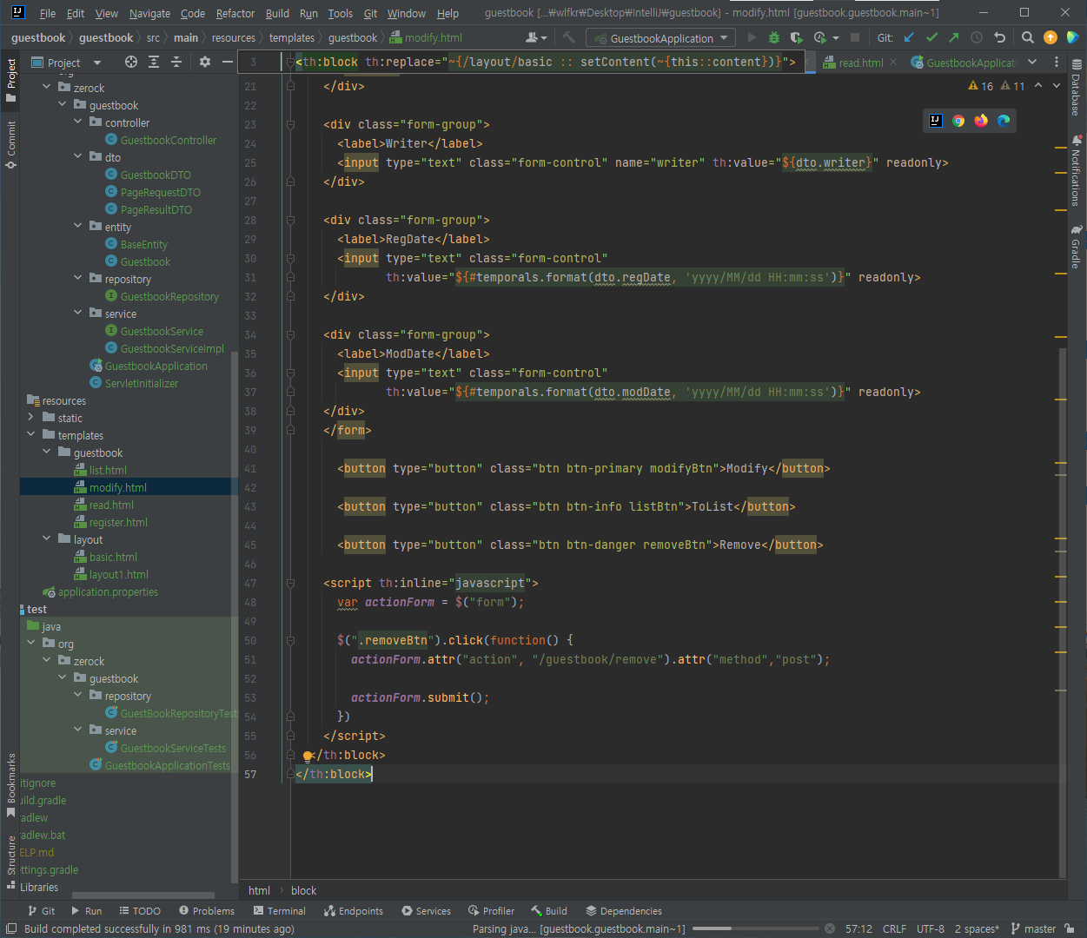This screenshot has width=1087, height=938.
Task: Click the Build hammer icon in toolbar
Action: pyautogui.click(x=569, y=37)
